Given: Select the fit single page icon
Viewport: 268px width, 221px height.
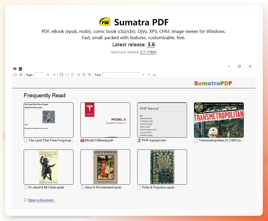Looking at the screenshot, I should click(67, 75).
